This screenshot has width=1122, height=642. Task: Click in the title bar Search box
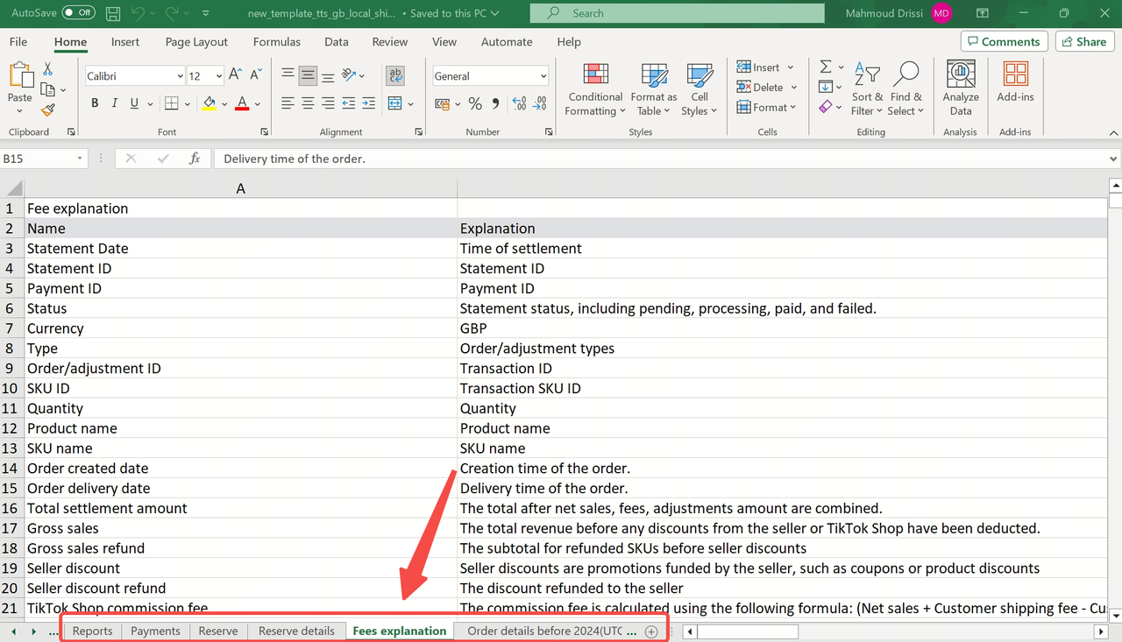tap(678, 13)
